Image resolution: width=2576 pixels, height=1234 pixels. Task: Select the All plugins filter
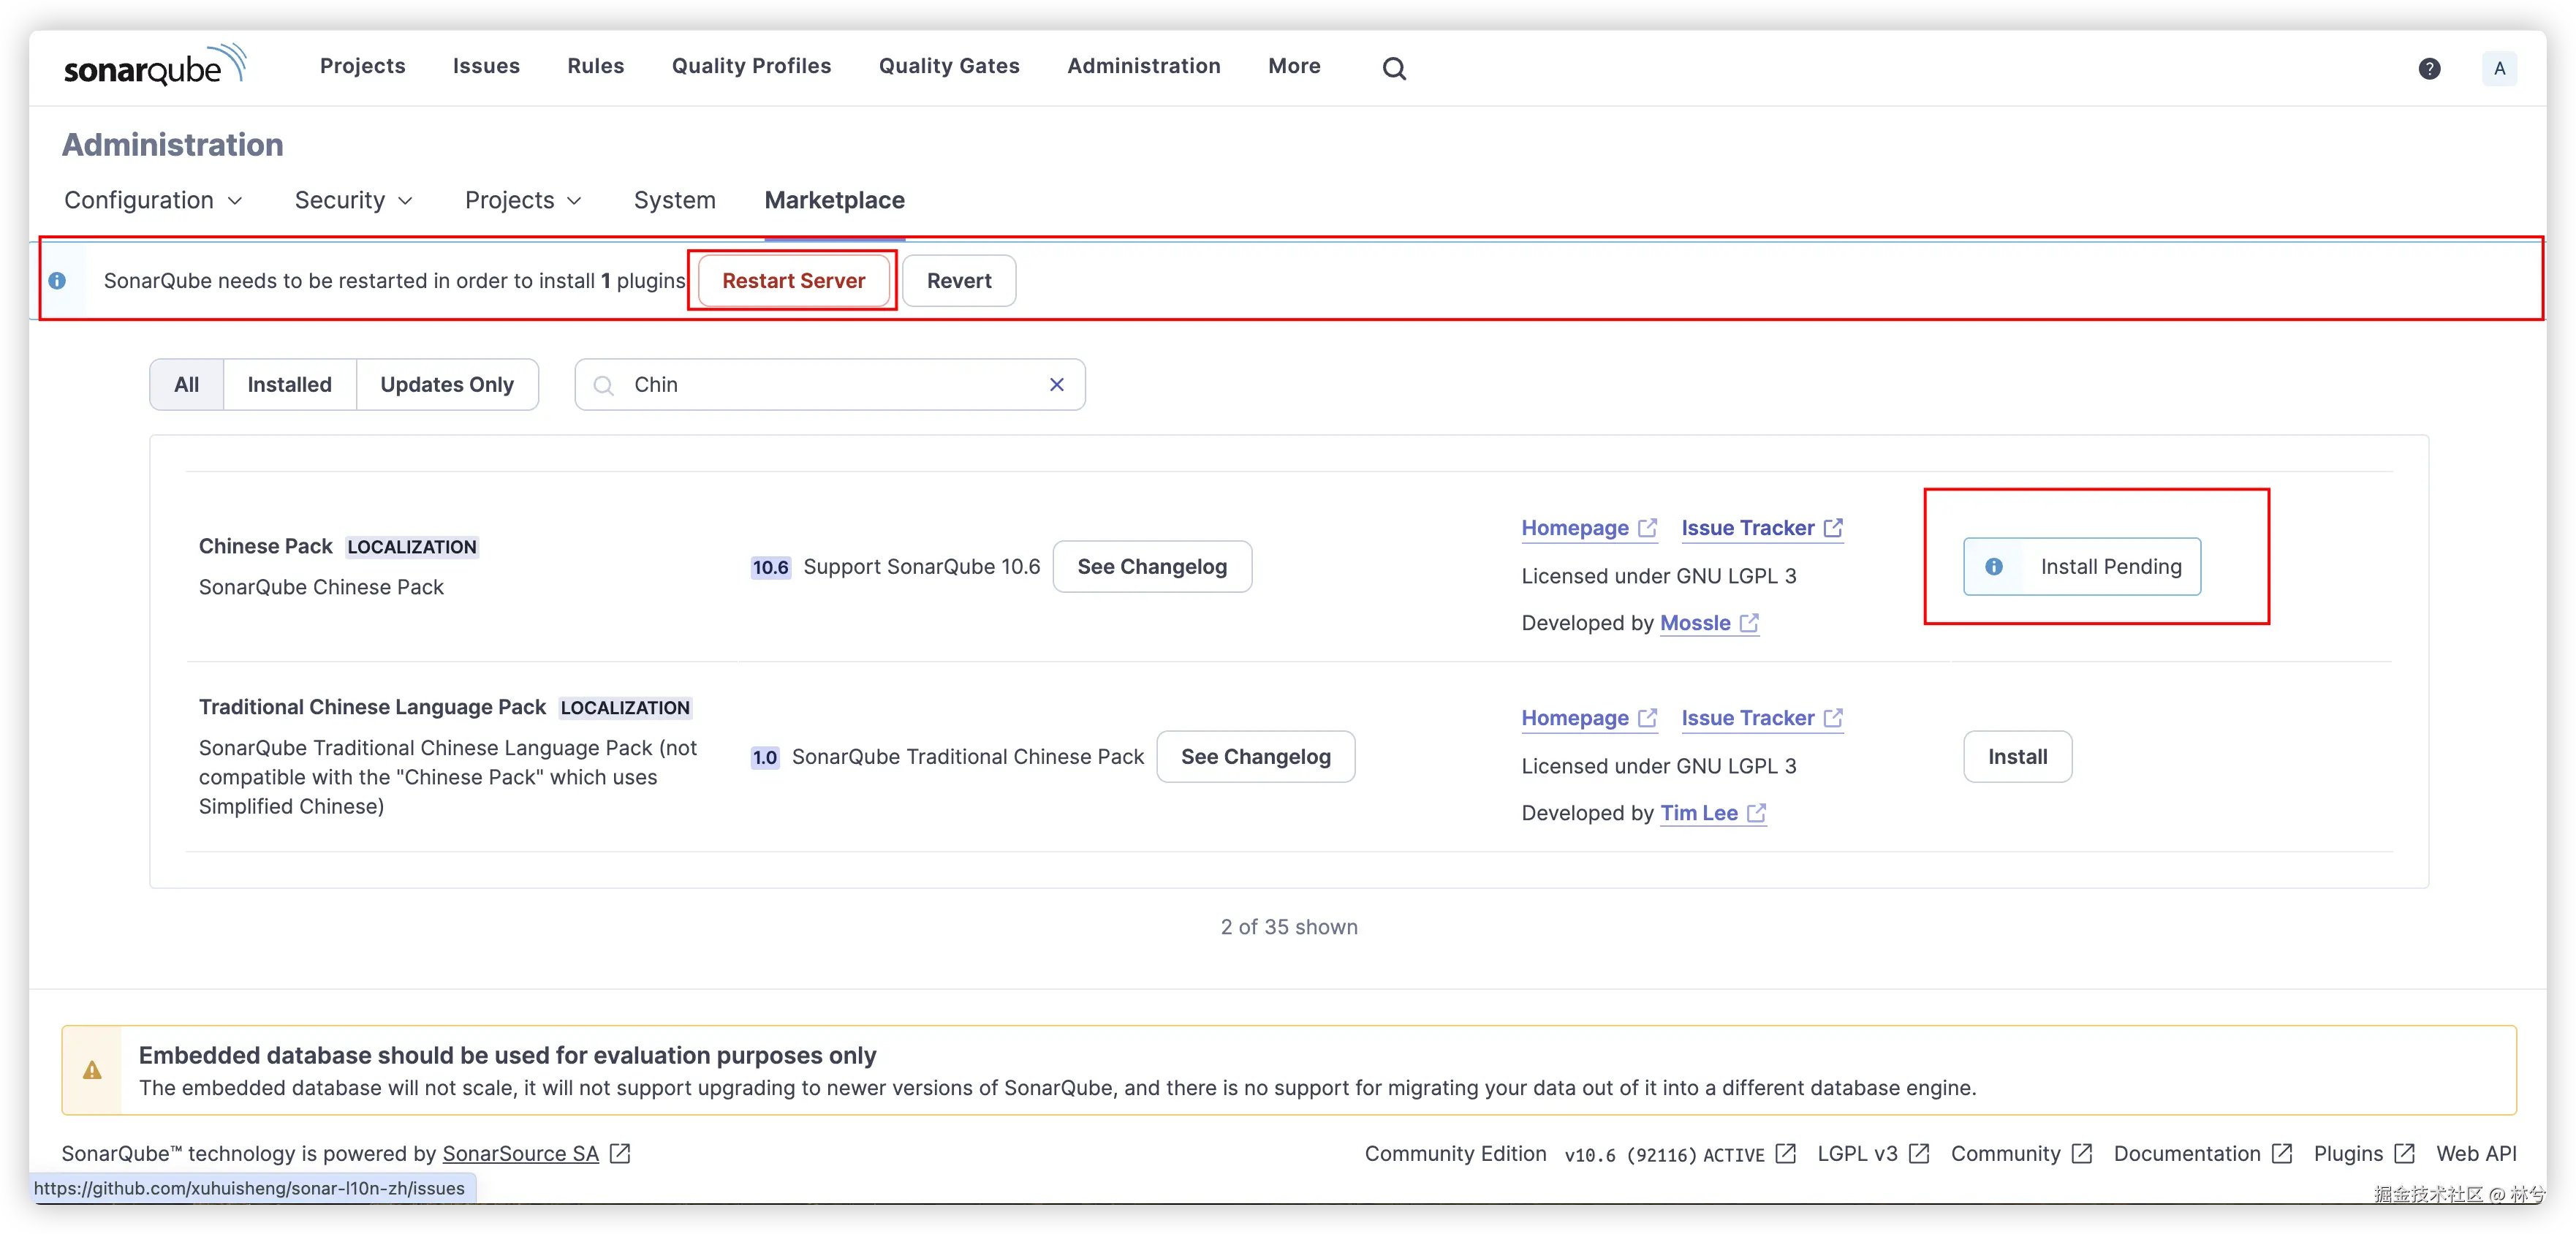tap(186, 385)
